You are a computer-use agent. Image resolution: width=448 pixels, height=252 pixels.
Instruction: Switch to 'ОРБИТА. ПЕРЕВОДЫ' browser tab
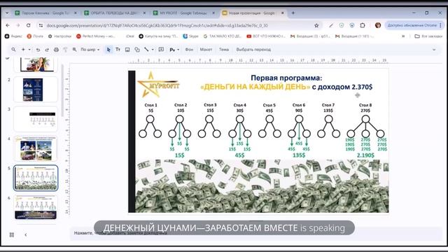pyautogui.click(x=115, y=13)
